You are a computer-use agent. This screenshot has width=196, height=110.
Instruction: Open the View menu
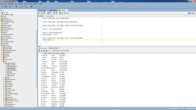pyautogui.click(x=6, y=4)
